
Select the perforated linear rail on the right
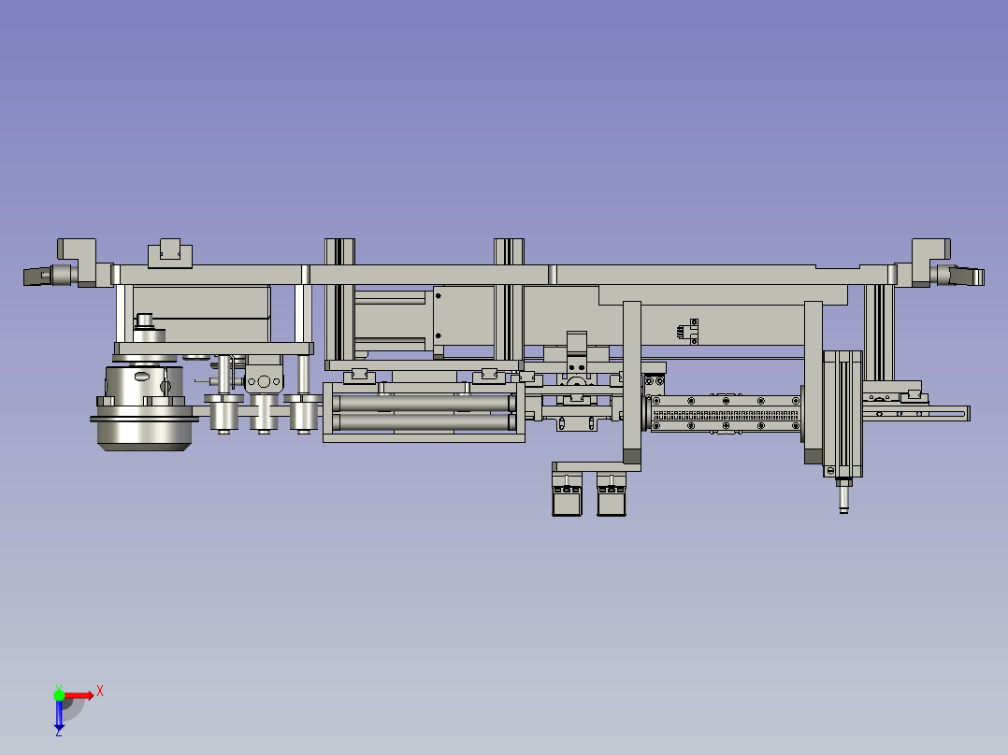pyautogui.click(x=726, y=413)
